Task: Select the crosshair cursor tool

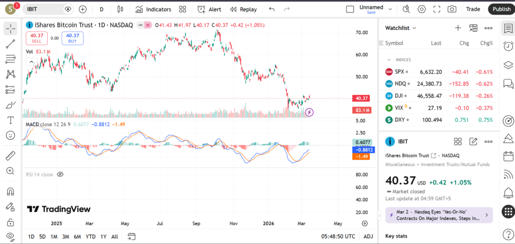Action: [10, 29]
